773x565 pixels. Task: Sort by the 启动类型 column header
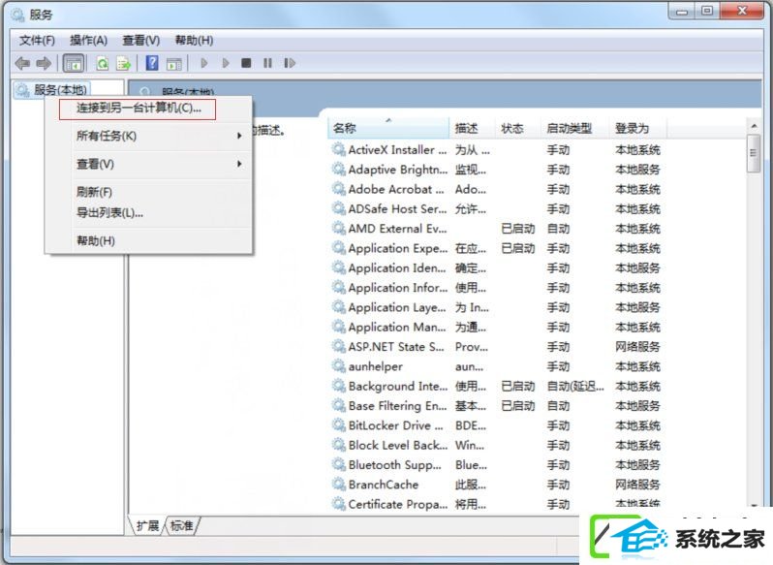[574, 128]
